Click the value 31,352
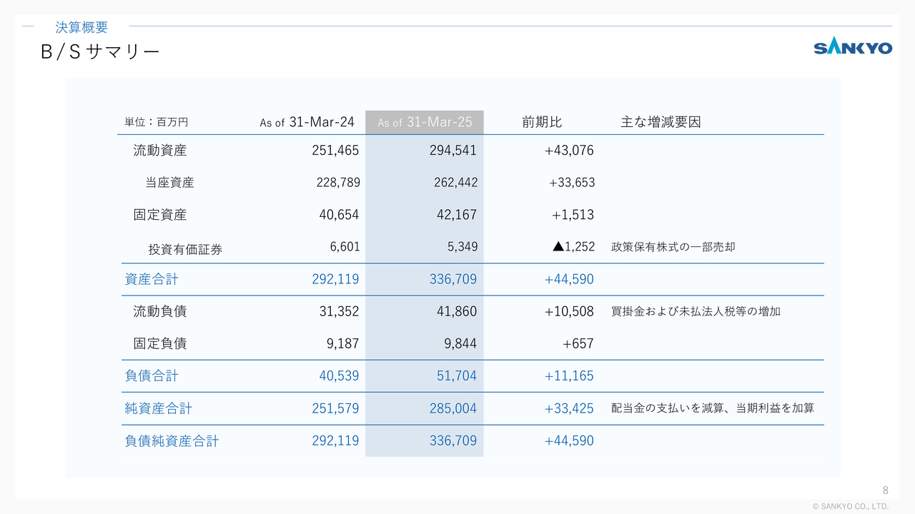The height and width of the screenshot is (514, 915). (339, 311)
